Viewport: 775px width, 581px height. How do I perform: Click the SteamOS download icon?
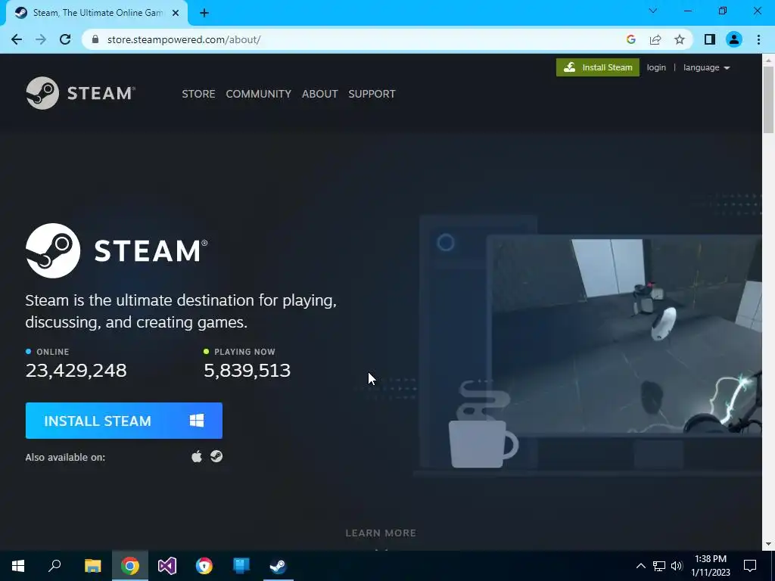[x=216, y=456]
